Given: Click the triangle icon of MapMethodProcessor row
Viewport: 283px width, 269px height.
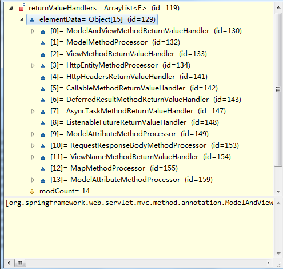Looking at the screenshot, I should pos(43,169).
